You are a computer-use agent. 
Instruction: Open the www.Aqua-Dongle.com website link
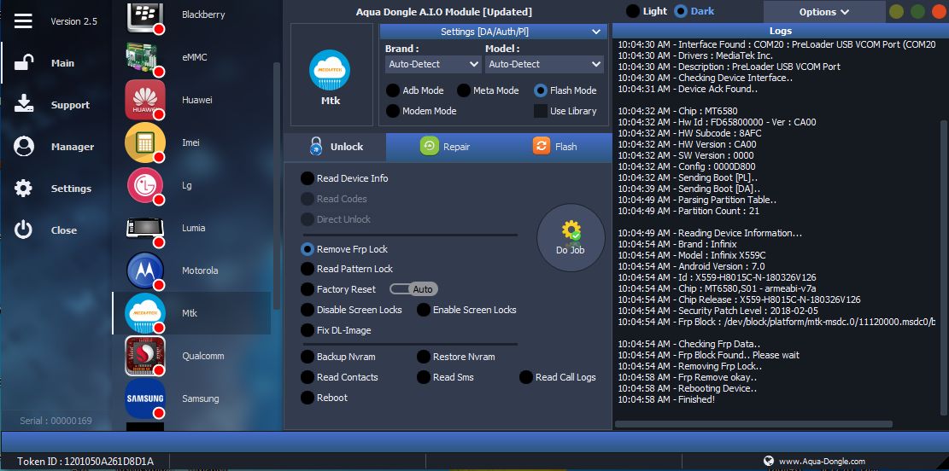pos(821,461)
